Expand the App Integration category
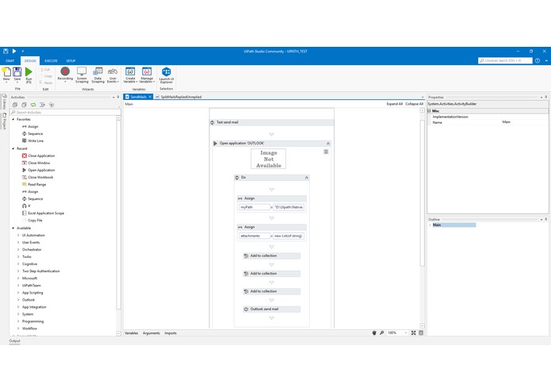551x392 pixels. [x=18, y=307]
